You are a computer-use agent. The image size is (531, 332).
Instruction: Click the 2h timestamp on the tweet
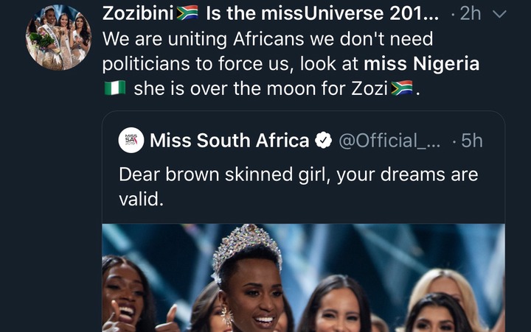pyautogui.click(x=471, y=14)
